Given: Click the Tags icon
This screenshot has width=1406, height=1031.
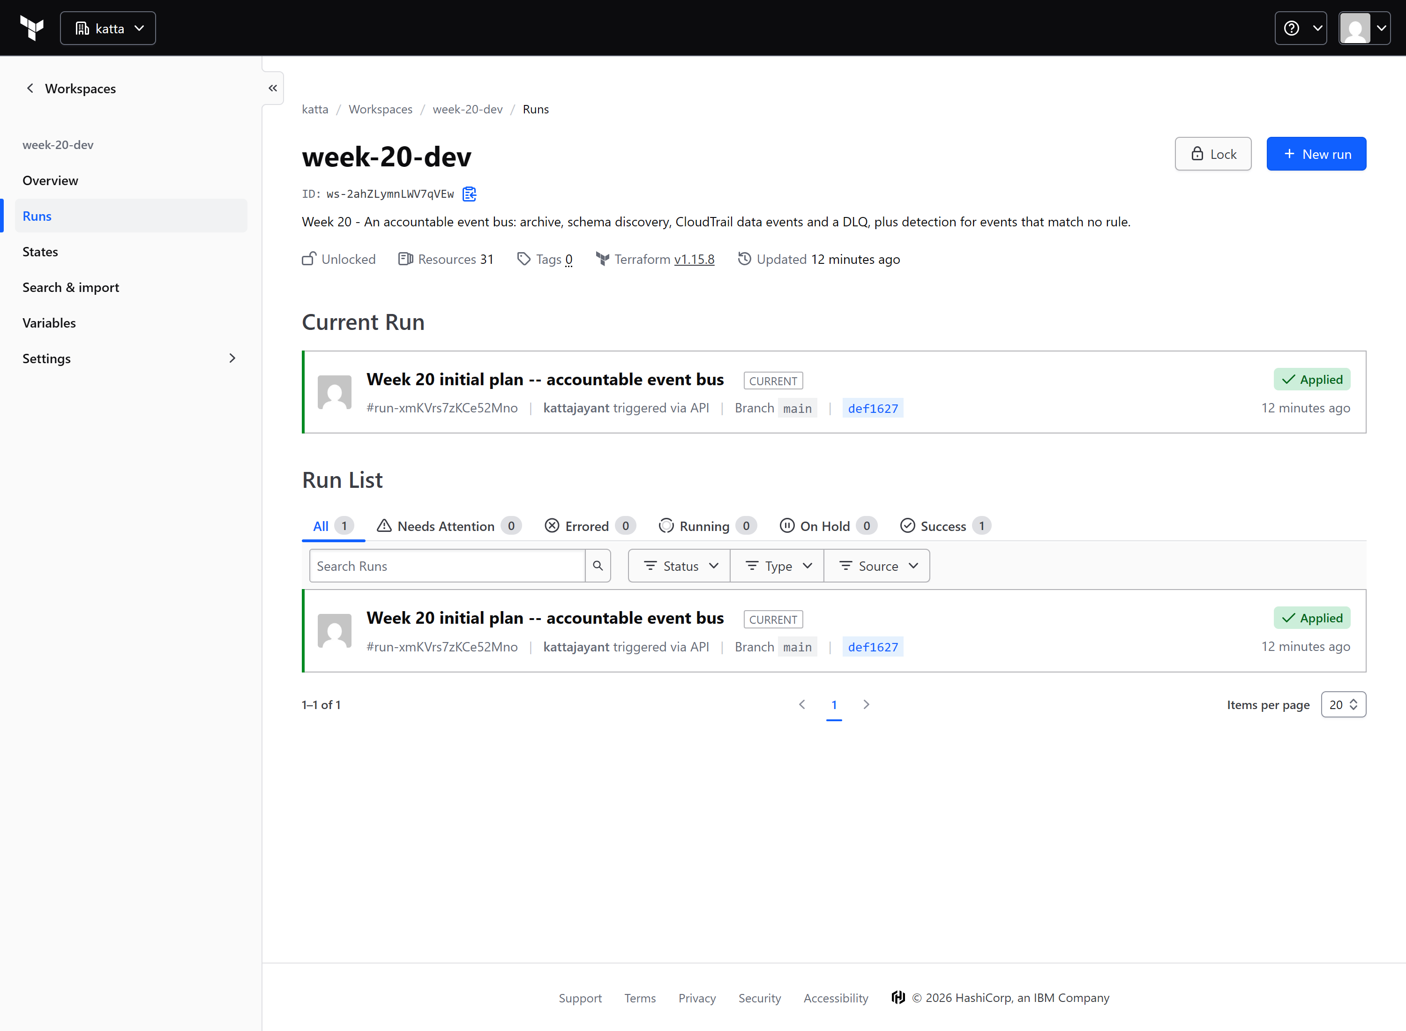Looking at the screenshot, I should pos(524,258).
